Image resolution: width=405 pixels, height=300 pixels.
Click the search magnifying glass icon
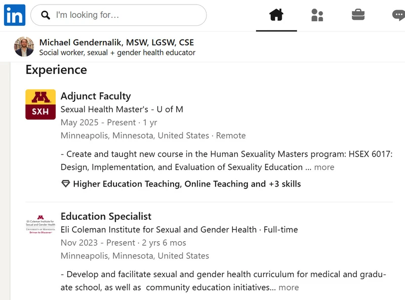tap(46, 15)
